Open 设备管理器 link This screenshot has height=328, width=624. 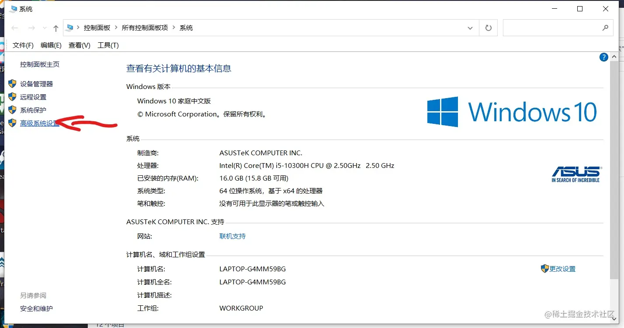[x=37, y=84]
